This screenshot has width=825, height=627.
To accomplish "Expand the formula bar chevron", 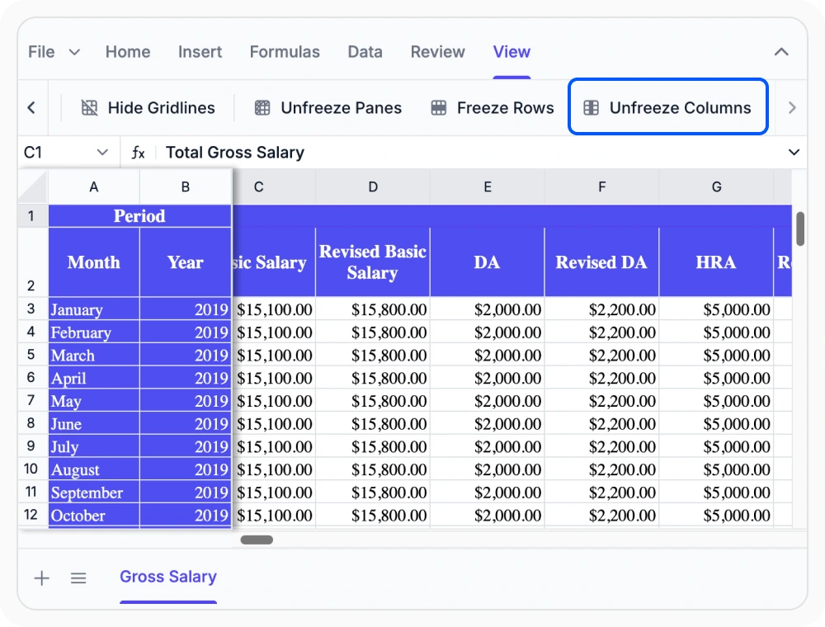I will [x=794, y=153].
